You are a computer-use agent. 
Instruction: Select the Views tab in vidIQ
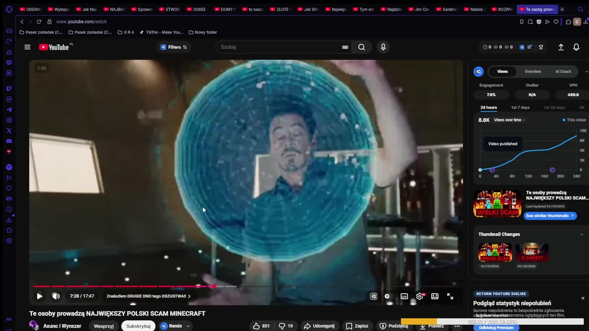(502, 71)
